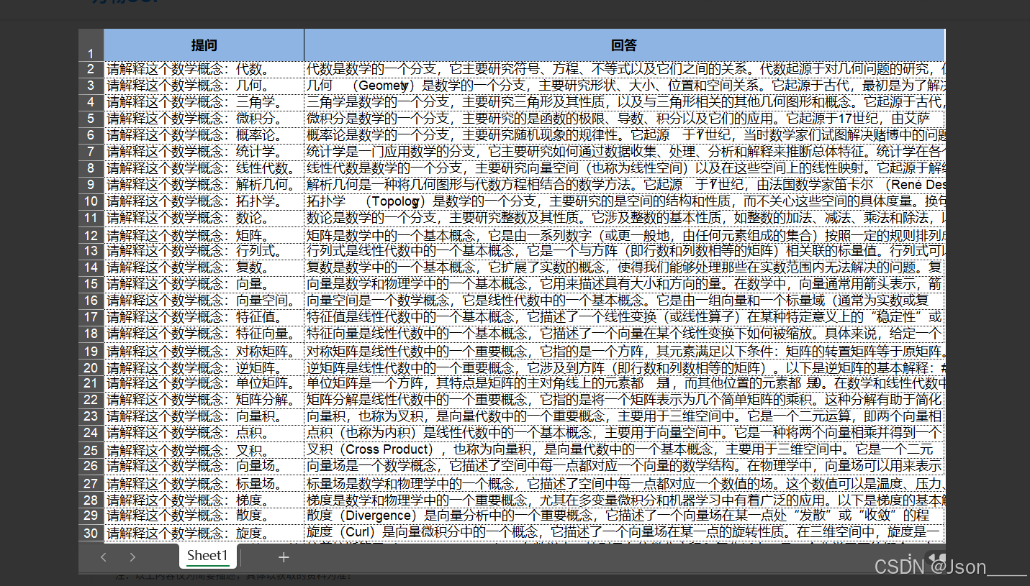Select row header number 20
Viewport: 1030px width, 586px height.
(91, 367)
